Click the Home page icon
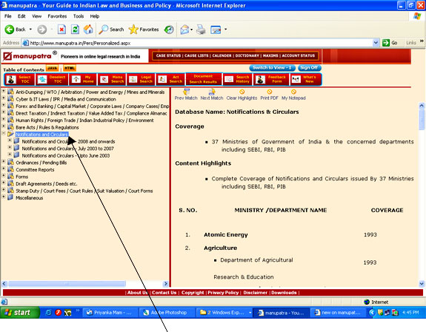This screenshot has height=332, width=426. (88, 30)
